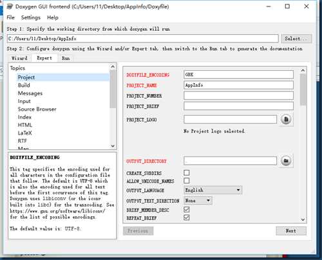Image resolution: width=322 pixels, height=260 pixels.
Task: Open OUTPUT_TEXT_DIRECTION None dropdown
Action: [198, 201]
